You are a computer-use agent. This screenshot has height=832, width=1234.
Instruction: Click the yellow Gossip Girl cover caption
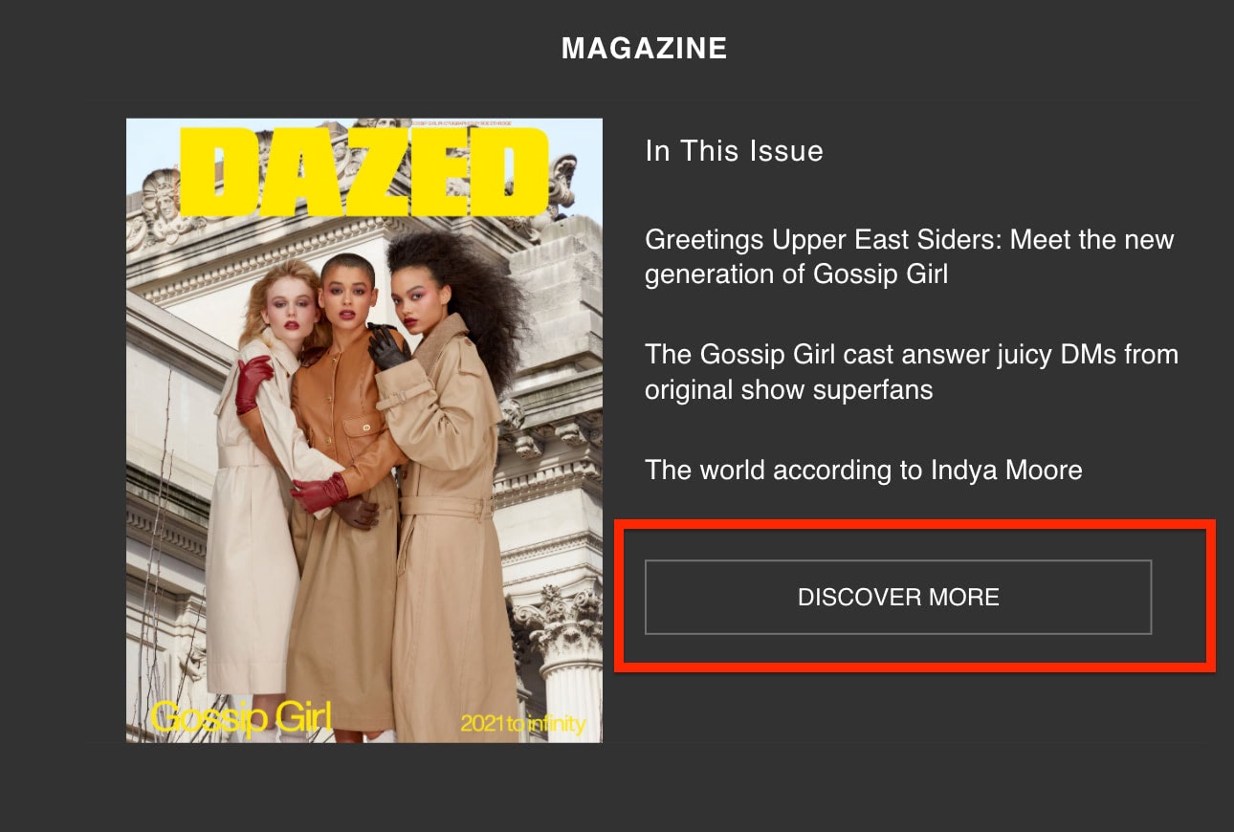tap(240, 718)
